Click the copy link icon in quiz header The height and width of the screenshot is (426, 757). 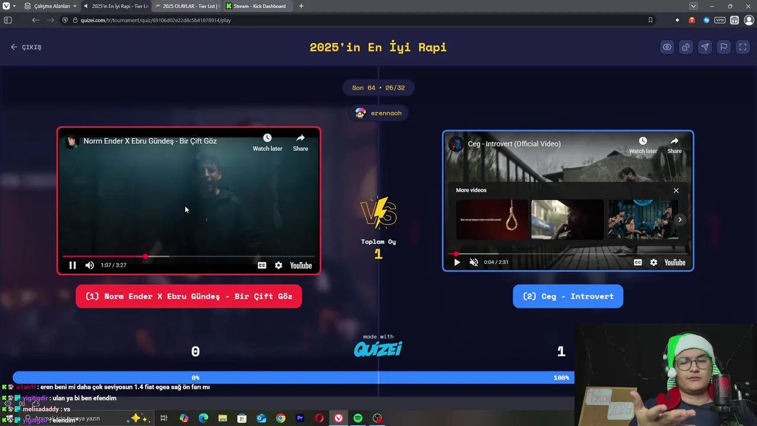click(686, 47)
